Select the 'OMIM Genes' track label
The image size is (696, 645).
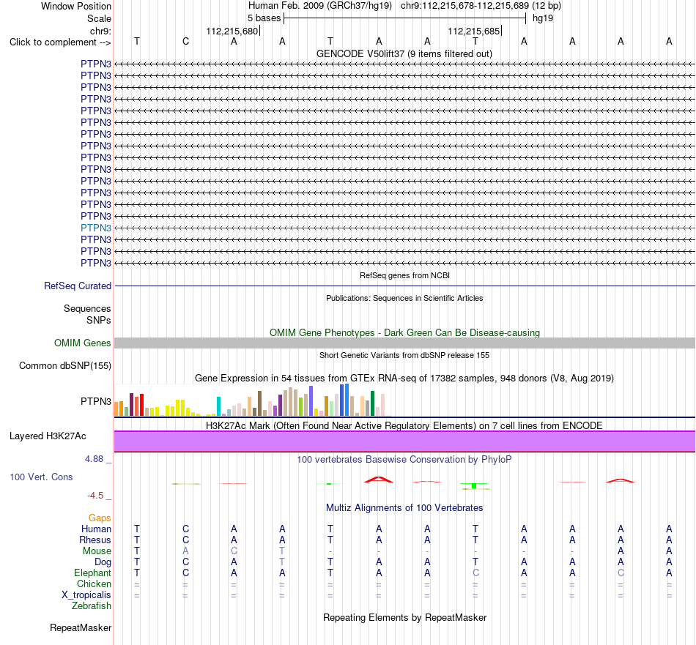pos(82,343)
